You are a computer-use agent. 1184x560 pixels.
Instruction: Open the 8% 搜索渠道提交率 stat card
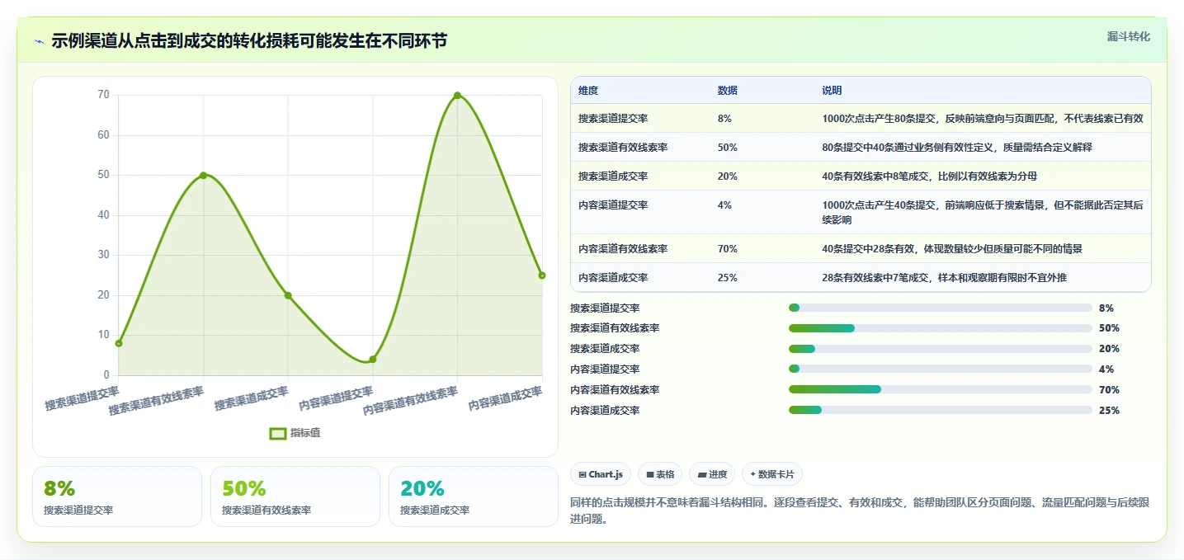(x=117, y=496)
